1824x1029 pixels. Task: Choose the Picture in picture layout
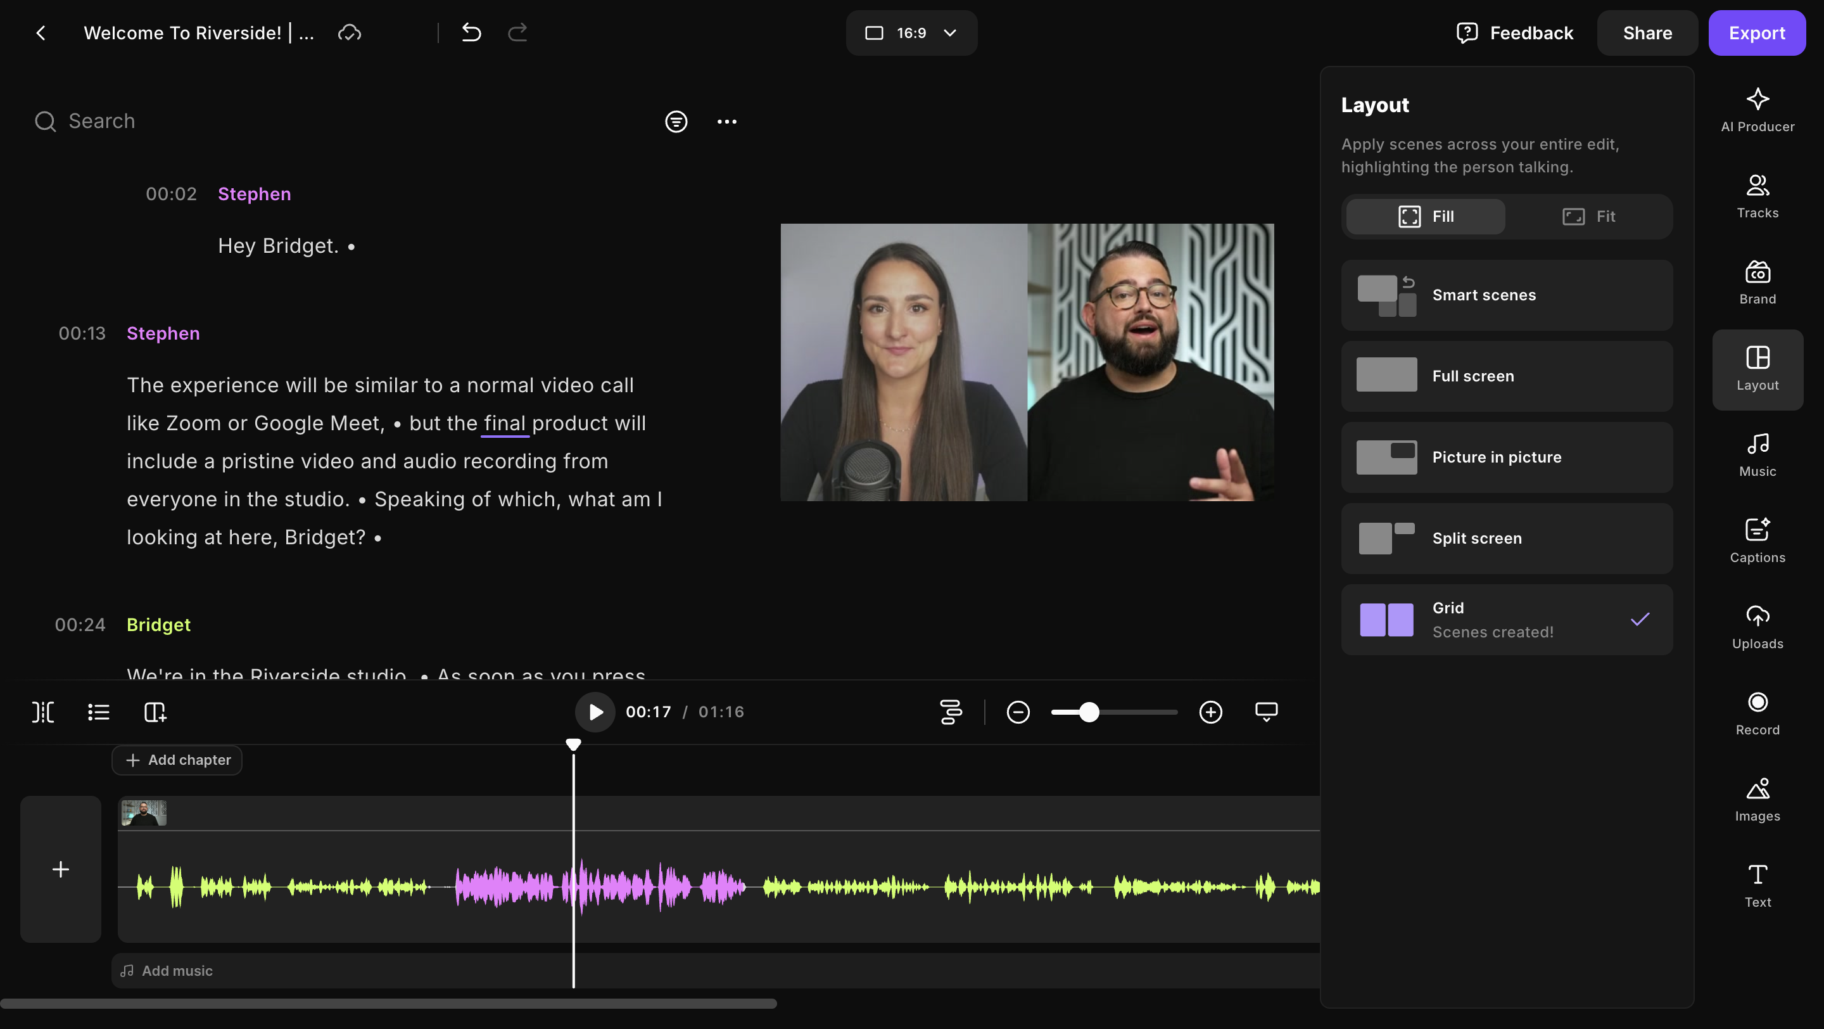(x=1506, y=457)
